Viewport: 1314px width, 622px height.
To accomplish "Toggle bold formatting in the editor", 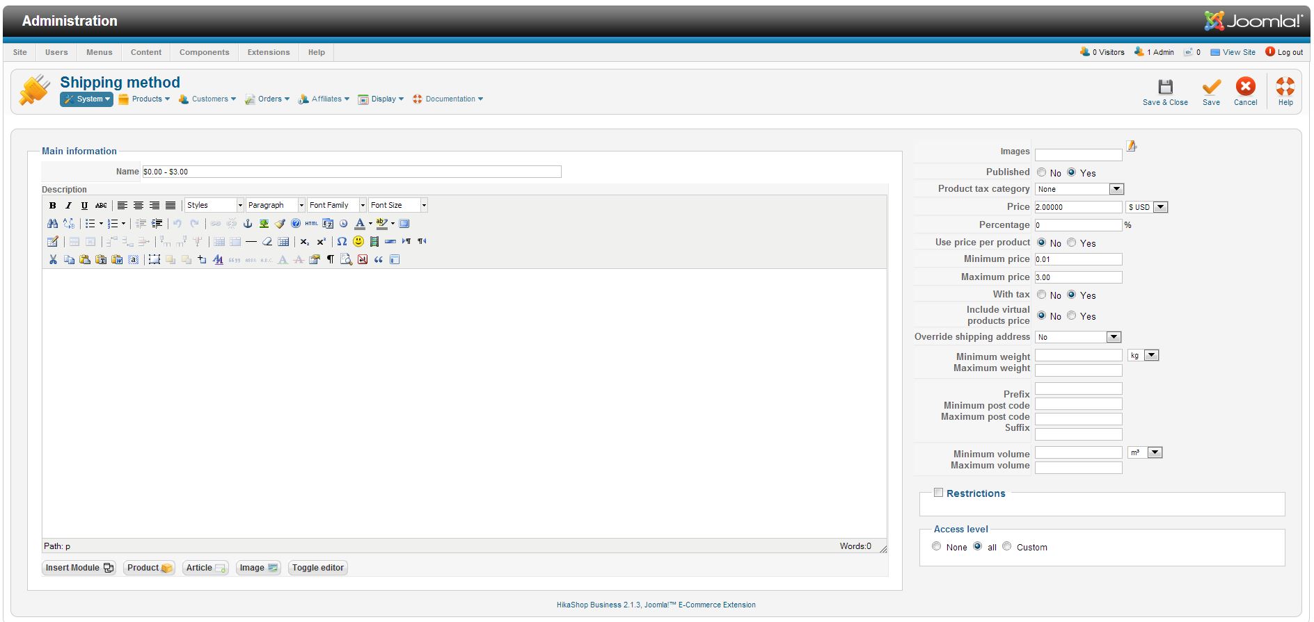I will pyautogui.click(x=52, y=205).
